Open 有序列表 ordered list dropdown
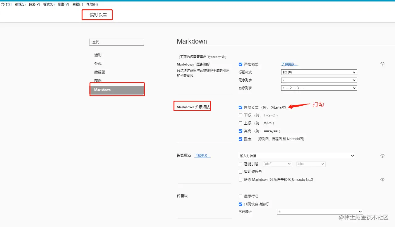395x227 pixels. 319,88
